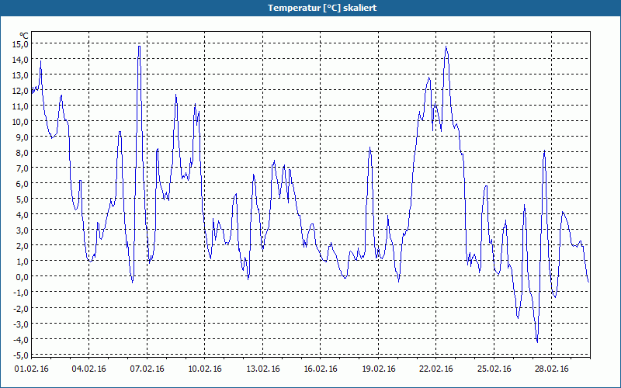The image size is (621, 388).
Task: Click the °C unit label on the axis
Action: 24,36
